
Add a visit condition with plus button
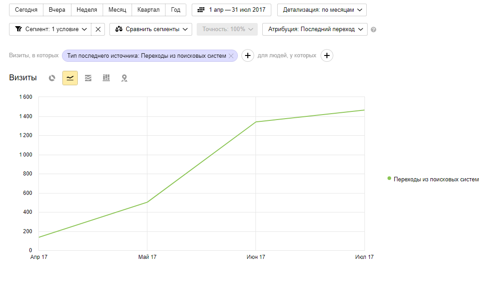(x=247, y=55)
